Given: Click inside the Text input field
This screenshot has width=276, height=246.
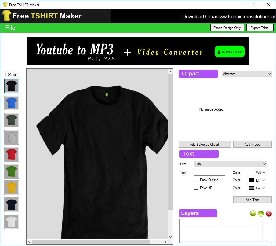Looking at the screenshot, I should pyautogui.click(x=209, y=172).
